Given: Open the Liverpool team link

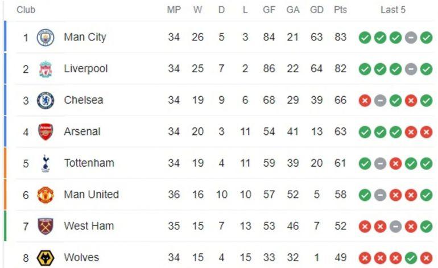Looking at the screenshot, I should 85,69.
